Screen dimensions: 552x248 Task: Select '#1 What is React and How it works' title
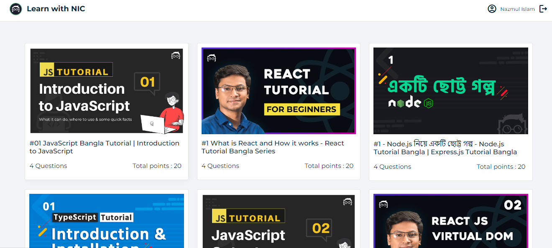[x=273, y=147]
